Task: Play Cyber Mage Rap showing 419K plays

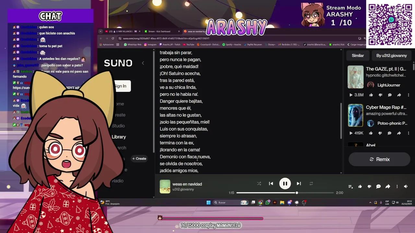Action: (x=351, y=133)
